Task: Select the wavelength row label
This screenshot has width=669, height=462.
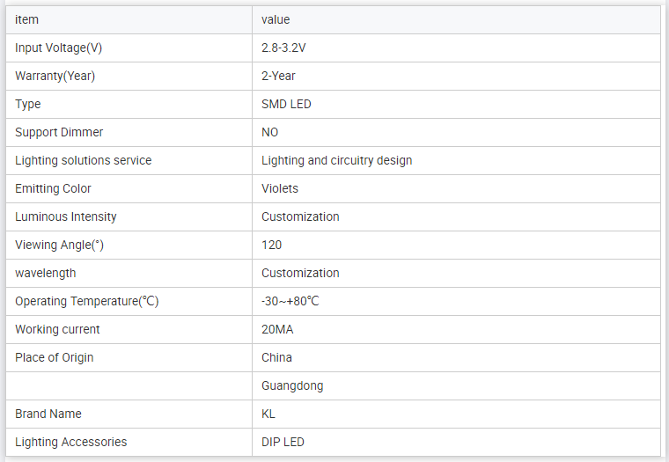Action: (x=46, y=273)
